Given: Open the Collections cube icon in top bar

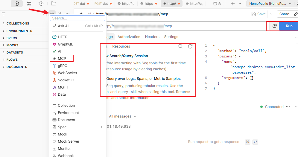Looking at the screenshot, I should tap(17, 4).
